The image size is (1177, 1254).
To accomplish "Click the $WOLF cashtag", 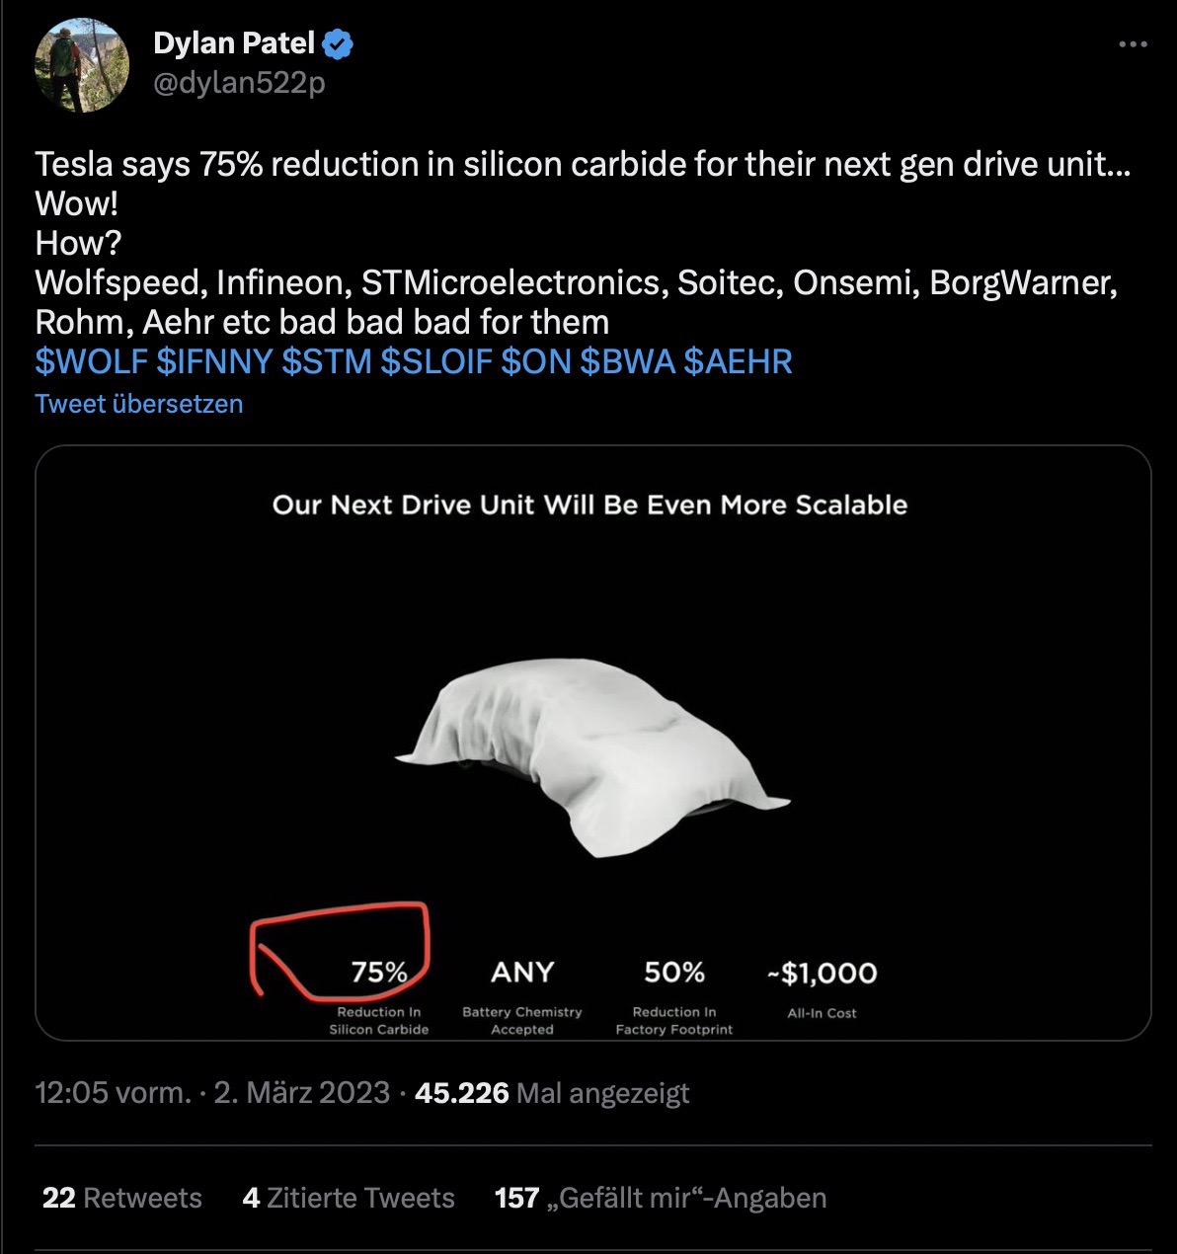I will point(91,361).
